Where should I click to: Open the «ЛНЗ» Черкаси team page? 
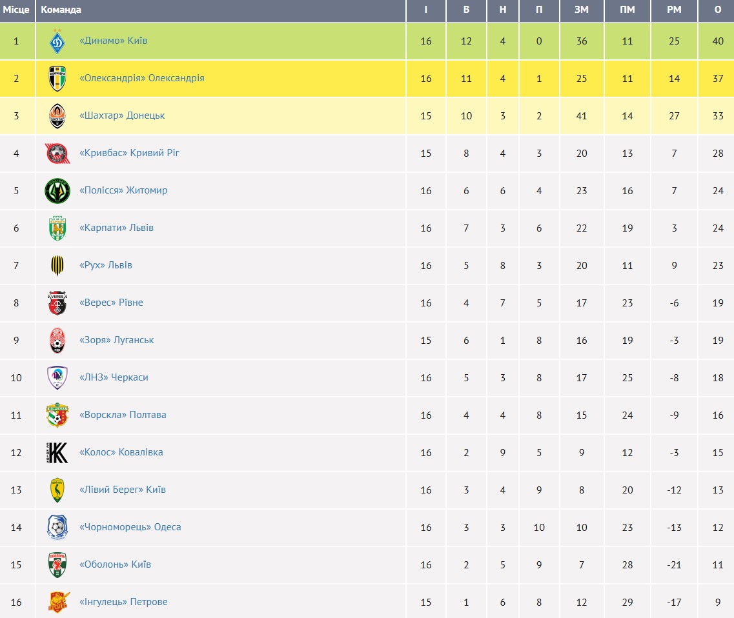[x=114, y=377]
